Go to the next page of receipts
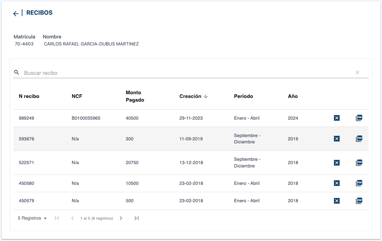Viewport: 382px width, 241px height. pyautogui.click(x=121, y=218)
